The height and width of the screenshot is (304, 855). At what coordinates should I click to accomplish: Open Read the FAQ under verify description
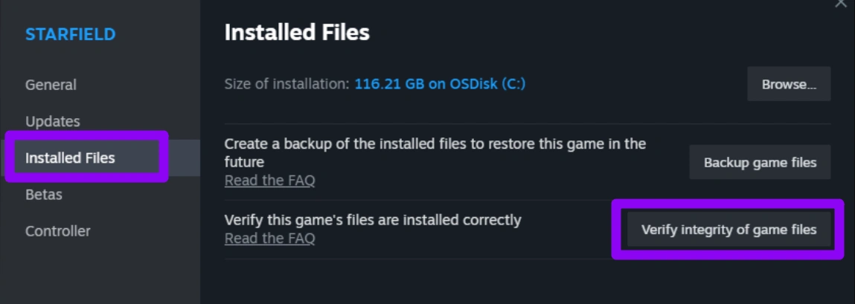269,239
